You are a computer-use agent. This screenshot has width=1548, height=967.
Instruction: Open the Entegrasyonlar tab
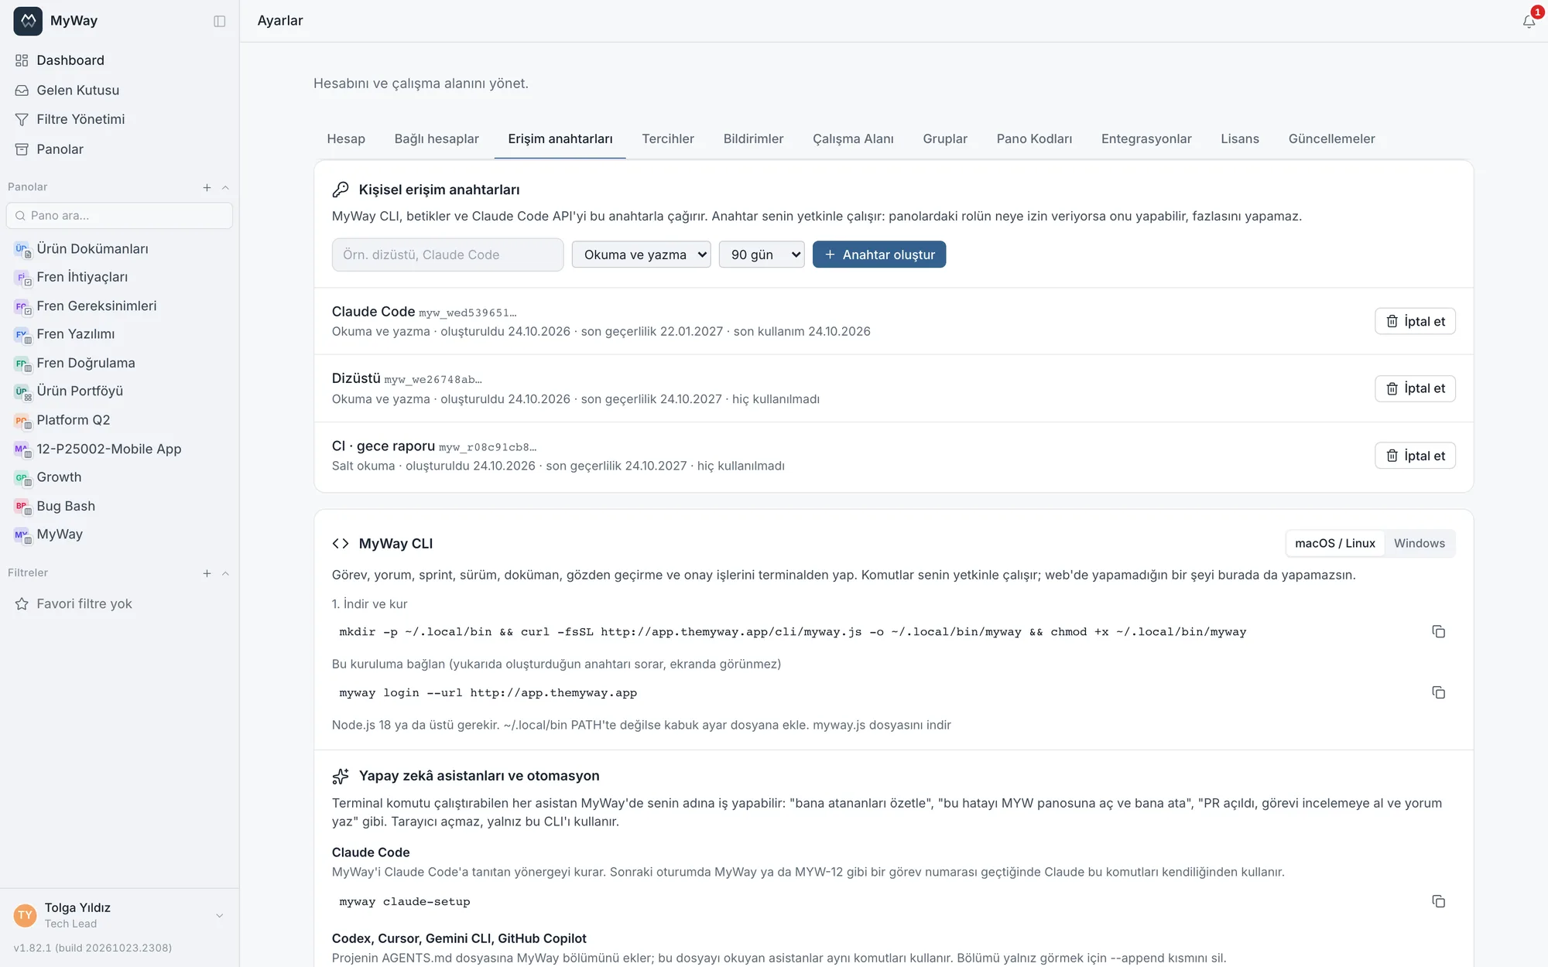point(1146,138)
